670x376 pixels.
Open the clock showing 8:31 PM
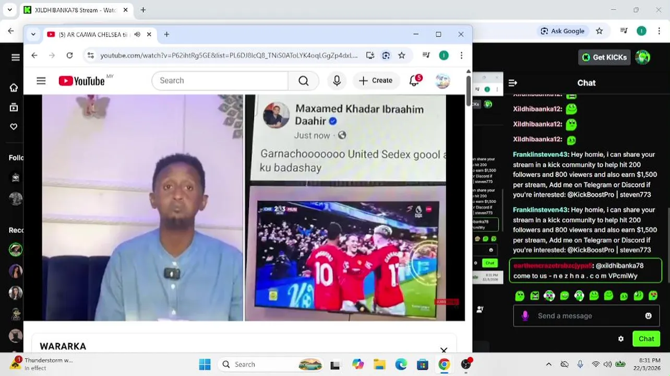tap(648, 364)
